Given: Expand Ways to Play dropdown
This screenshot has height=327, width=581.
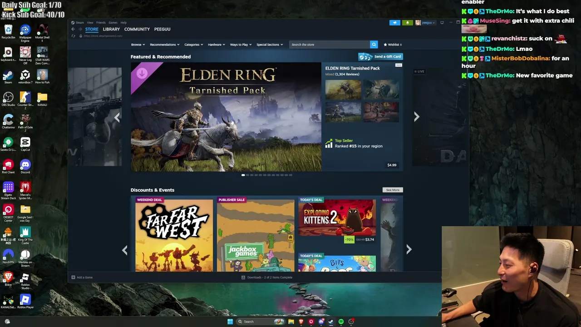Looking at the screenshot, I should [x=241, y=45].
